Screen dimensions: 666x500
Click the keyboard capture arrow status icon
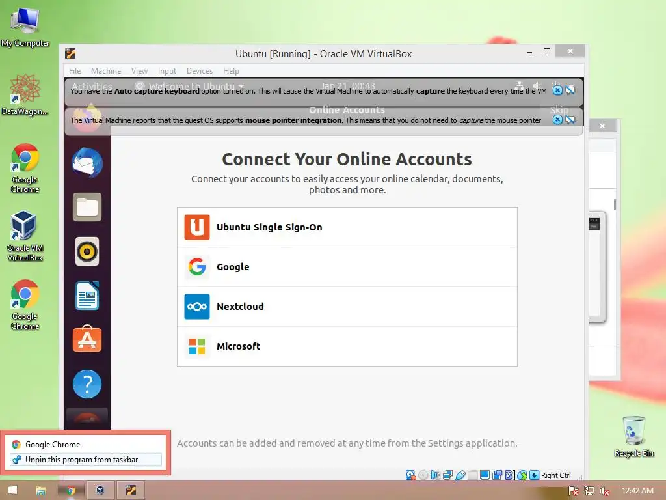pyautogui.click(x=535, y=475)
